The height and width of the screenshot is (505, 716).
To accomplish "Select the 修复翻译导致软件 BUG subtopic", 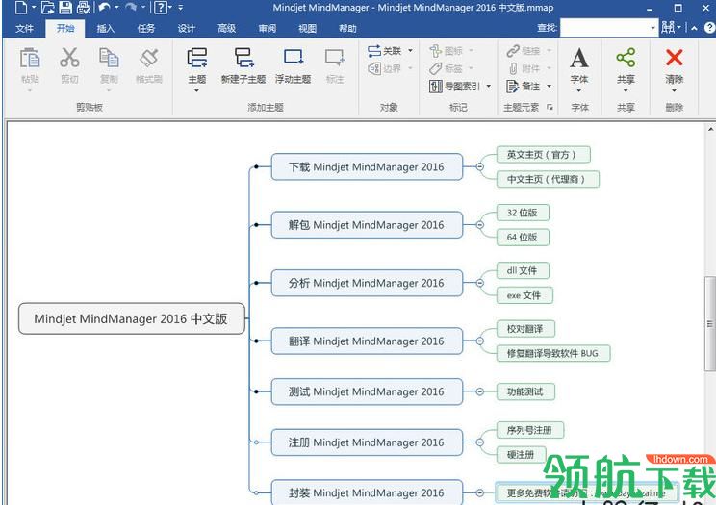I will 553,353.
